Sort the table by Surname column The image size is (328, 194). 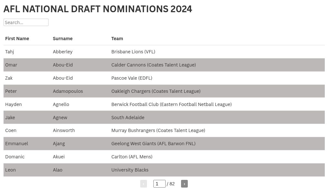pos(62,39)
